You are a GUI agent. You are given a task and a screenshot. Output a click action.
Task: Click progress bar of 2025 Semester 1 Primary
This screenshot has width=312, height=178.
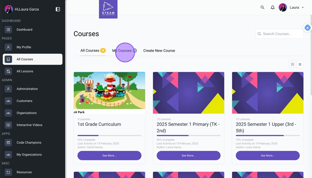coord(188,136)
